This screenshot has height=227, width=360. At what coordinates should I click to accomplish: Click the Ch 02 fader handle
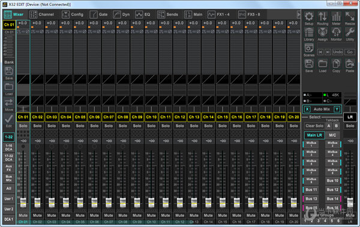click(x=37, y=202)
